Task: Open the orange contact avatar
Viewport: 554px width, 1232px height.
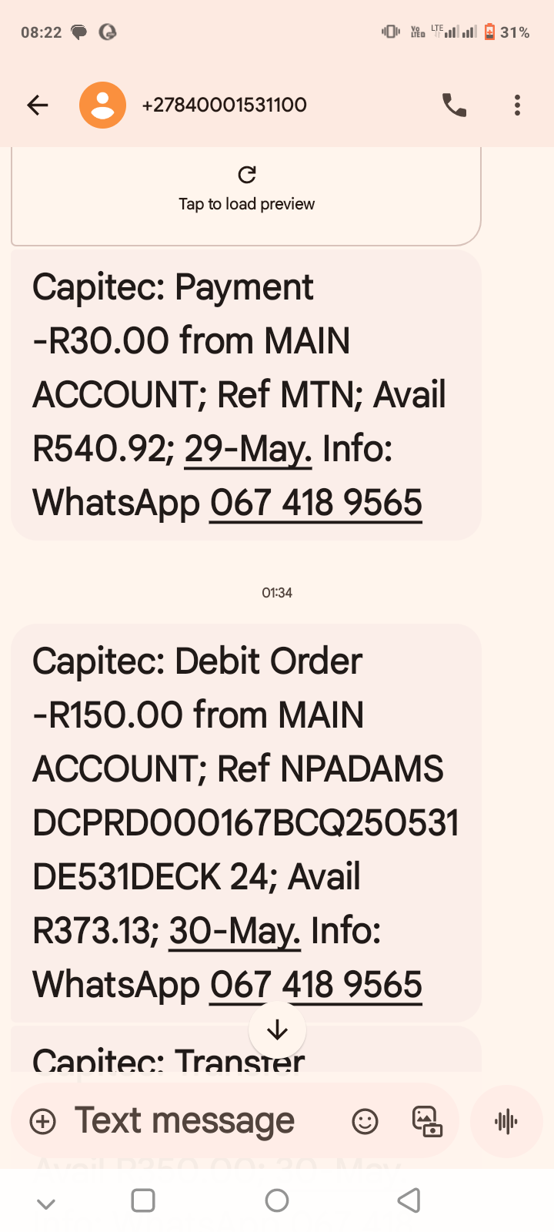Action: point(102,105)
